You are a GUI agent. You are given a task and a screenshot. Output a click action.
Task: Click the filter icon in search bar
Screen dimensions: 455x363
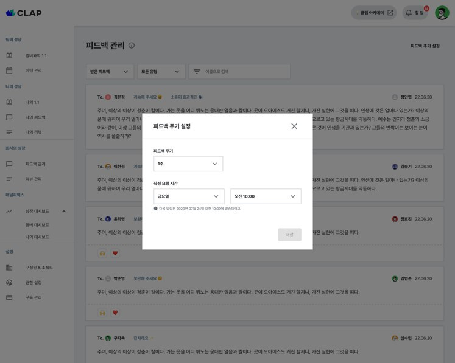pyautogui.click(x=197, y=71)
